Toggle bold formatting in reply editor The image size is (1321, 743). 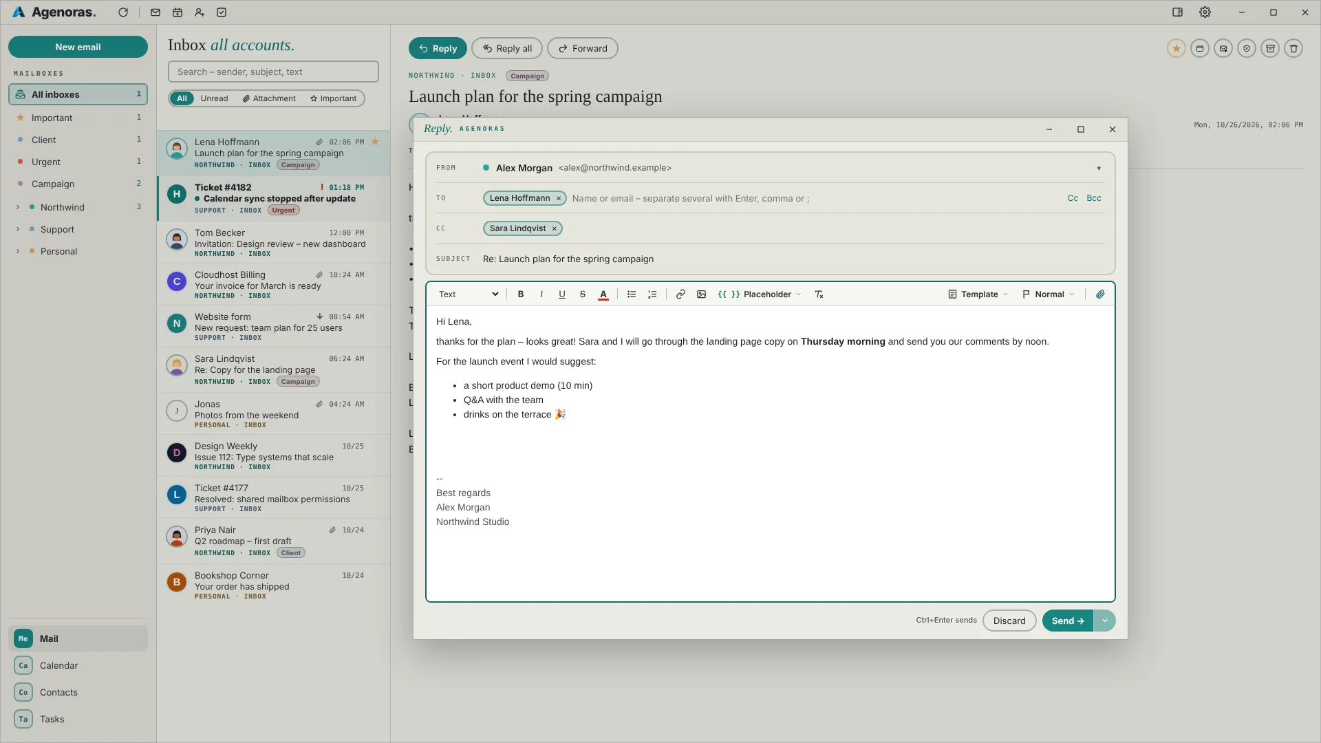521,294
